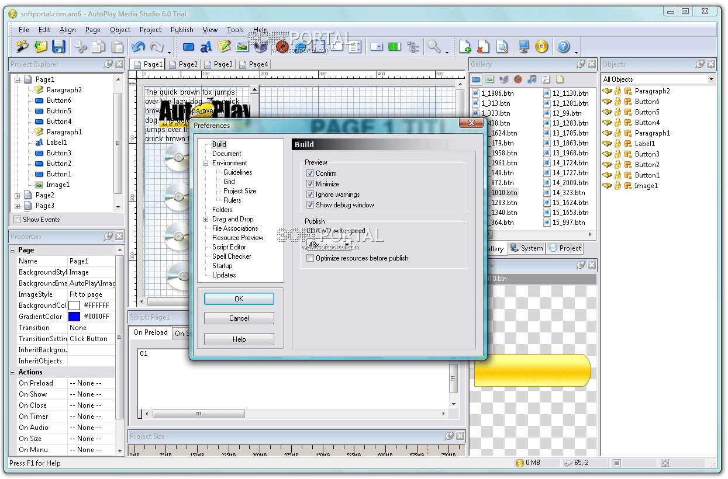The image size is (728, 479).
Task: Collapse Environment node in Preferences tree
Action: coord(206,163)
